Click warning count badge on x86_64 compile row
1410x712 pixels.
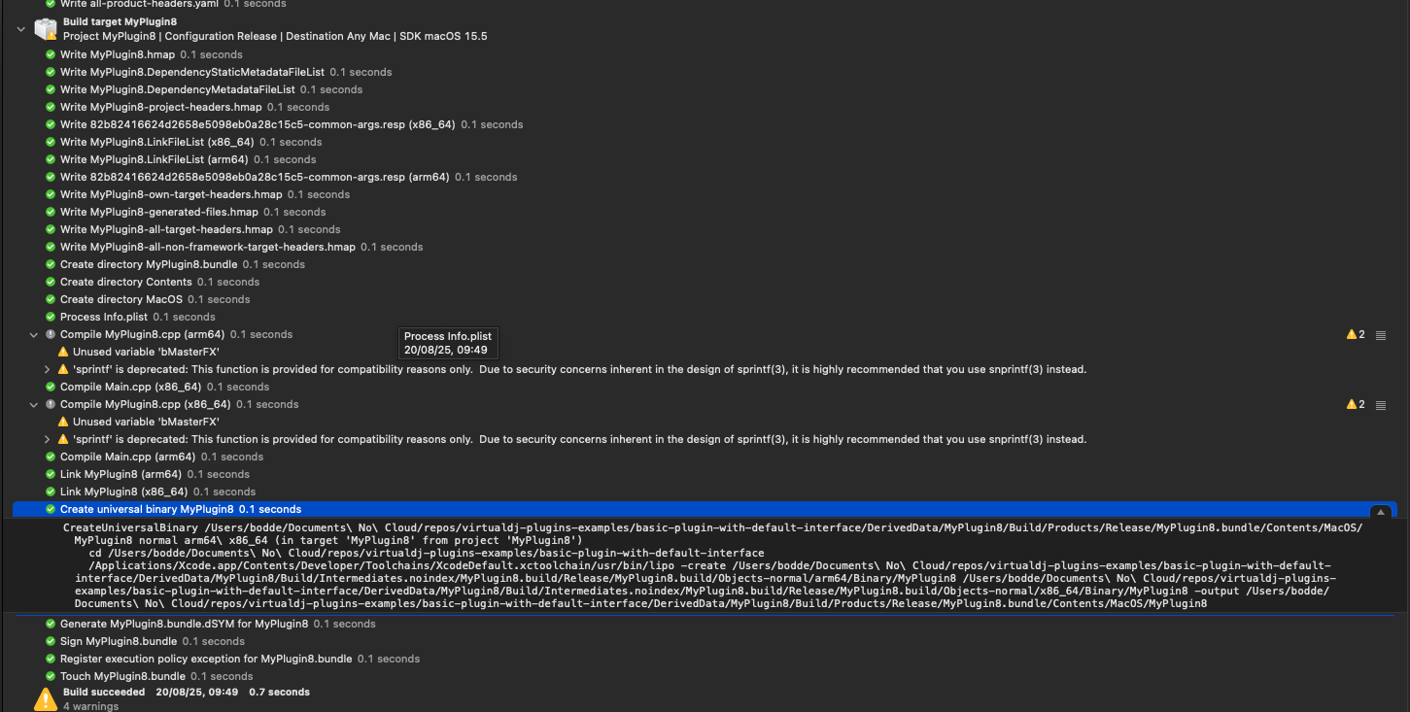(1356, 404)
